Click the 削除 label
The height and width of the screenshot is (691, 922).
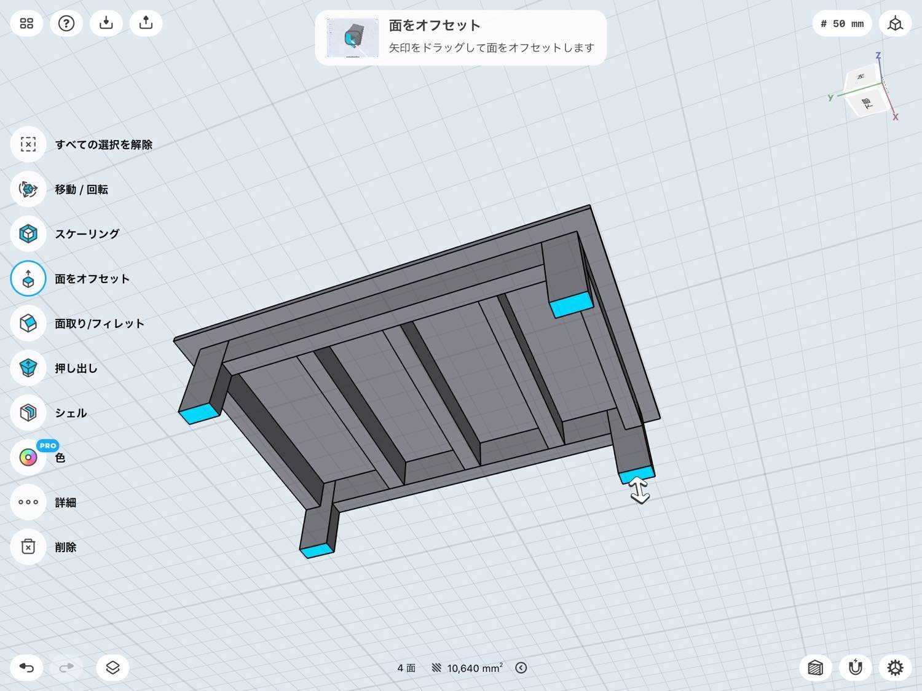[66, 547]
